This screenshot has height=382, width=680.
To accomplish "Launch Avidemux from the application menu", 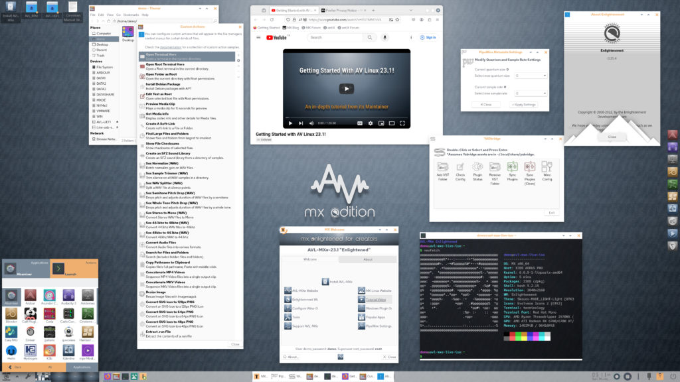I will tap(88, 297).
